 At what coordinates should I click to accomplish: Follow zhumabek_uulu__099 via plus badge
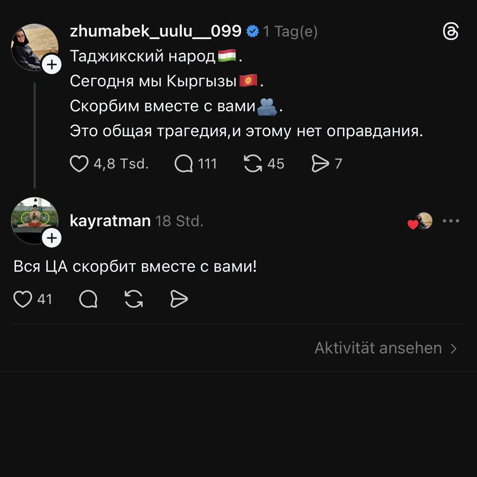click(52, 65)
